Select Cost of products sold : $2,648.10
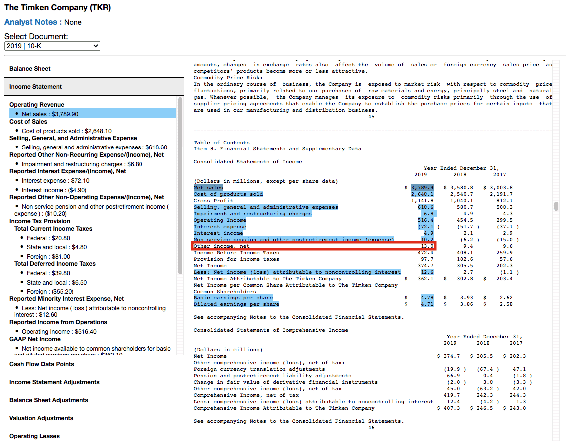 coord(67,131)
